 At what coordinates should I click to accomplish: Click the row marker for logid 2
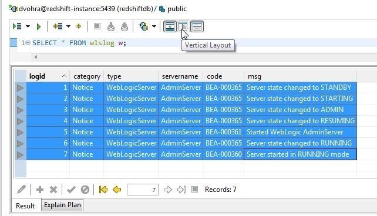point(21,99)
